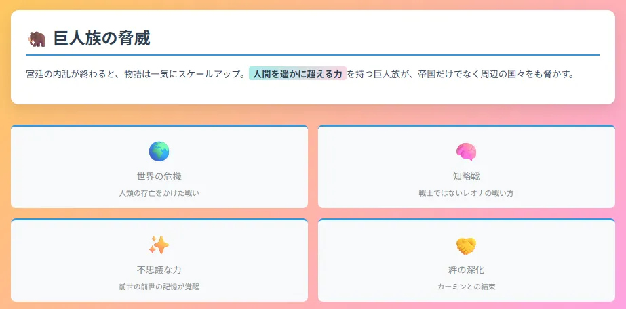The image size is (626, 309).
Task: Click the pink brain icon above 知略戦
Action: click(467, 152)
